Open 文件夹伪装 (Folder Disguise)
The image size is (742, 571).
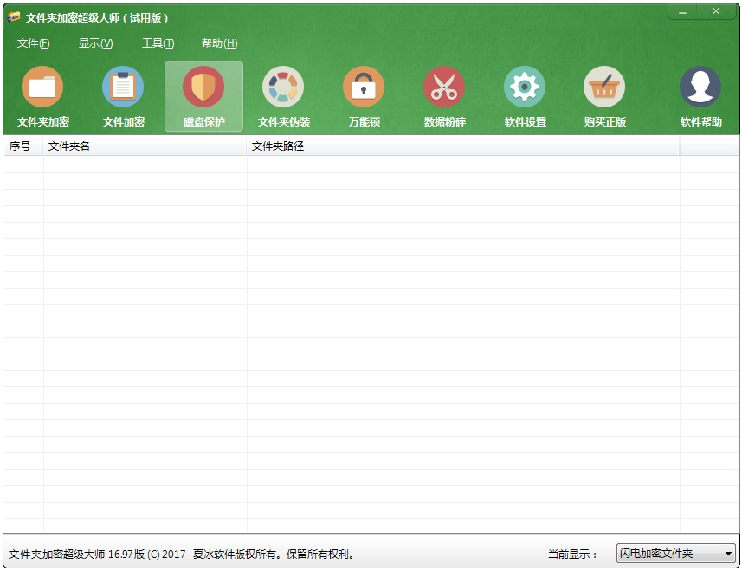pyautogui.click(x=284, y=95)
